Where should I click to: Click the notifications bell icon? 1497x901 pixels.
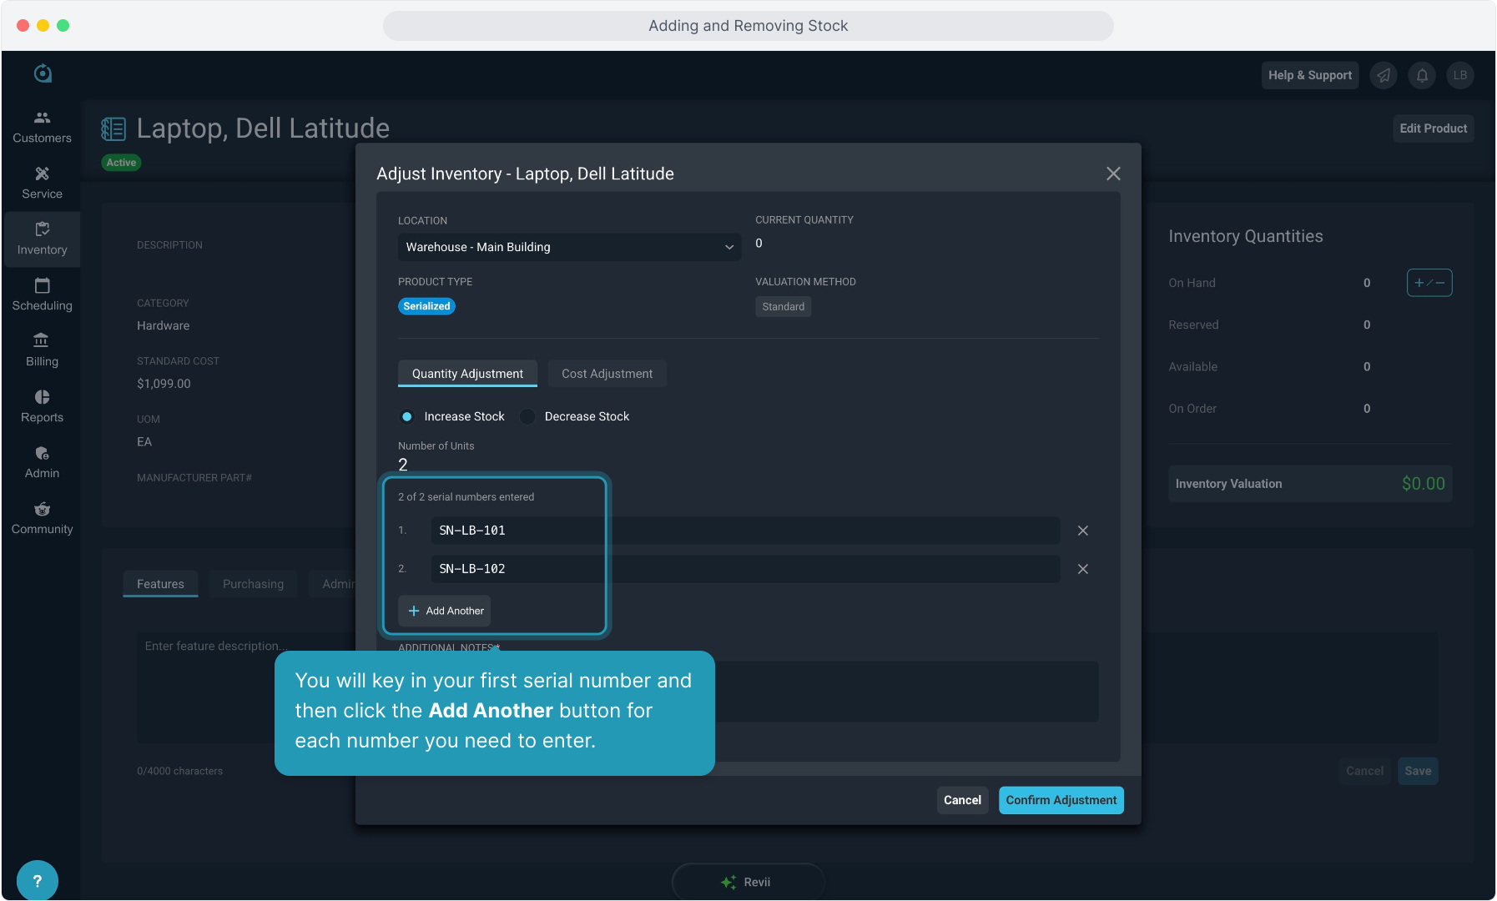[x=1422, y=75]
